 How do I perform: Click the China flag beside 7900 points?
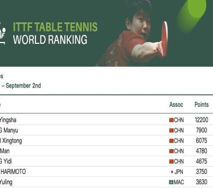[x=171, y=130]
